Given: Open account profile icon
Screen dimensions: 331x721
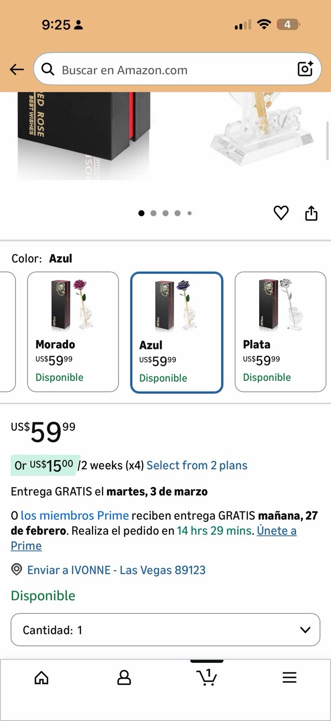Looking at the screenshot, I should (124, 677).
